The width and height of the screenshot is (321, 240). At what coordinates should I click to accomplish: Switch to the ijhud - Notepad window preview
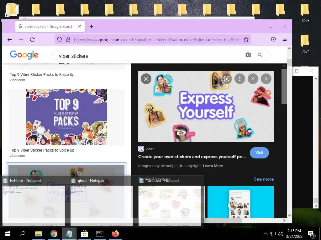pyautogui.click(x=102, y=206)
